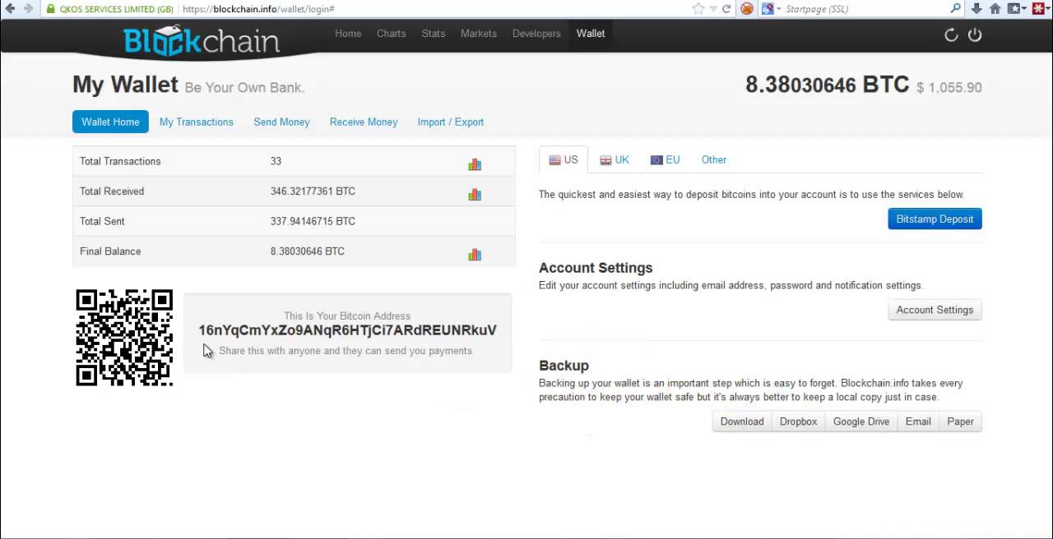Click the My Wallet heading
1053x539 pixels.
[125, 85]
